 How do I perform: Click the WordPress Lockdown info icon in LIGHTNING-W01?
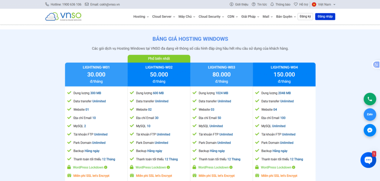click(x=106, y=167)
